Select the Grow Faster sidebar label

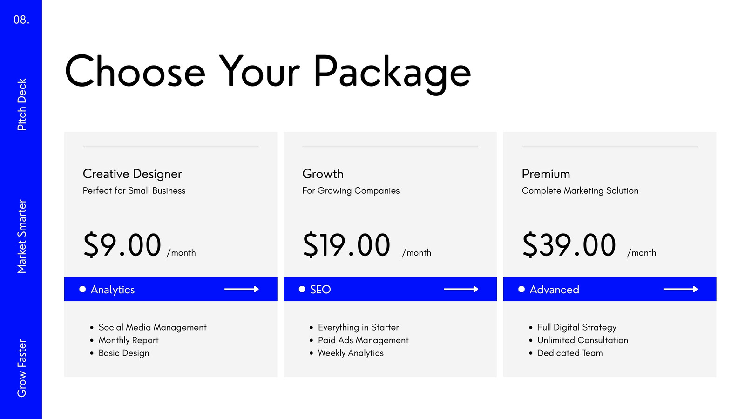pyautogui.click(x=22, y=368)
